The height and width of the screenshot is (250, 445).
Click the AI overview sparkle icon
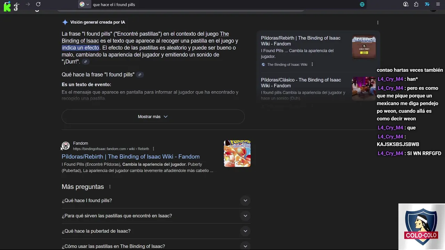click(65, 22)
